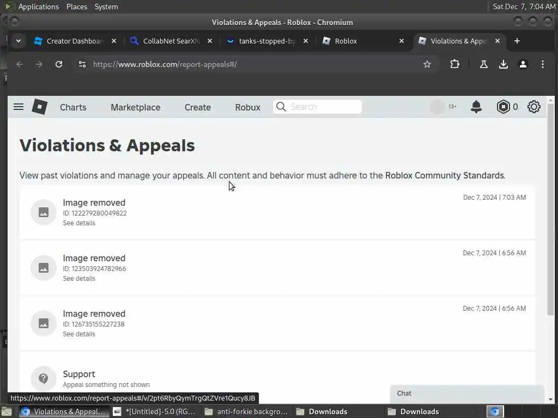See details for ID 122279280049822
This screenshot has height=418, width=558.
79,223
